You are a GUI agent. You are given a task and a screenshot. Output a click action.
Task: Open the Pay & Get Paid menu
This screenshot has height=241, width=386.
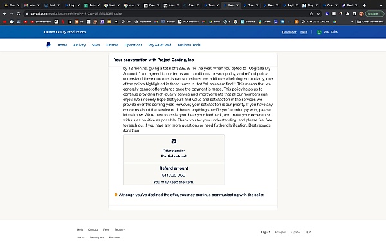click(160, 45)
